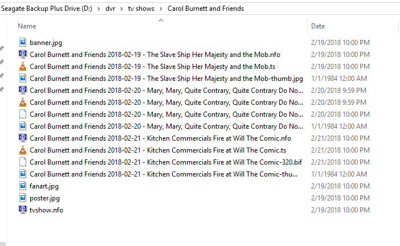Sort files by the Date column header

click(318, 26)
